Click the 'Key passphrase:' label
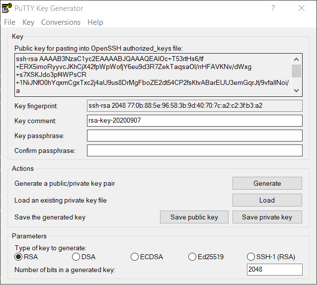 point(39,136)
